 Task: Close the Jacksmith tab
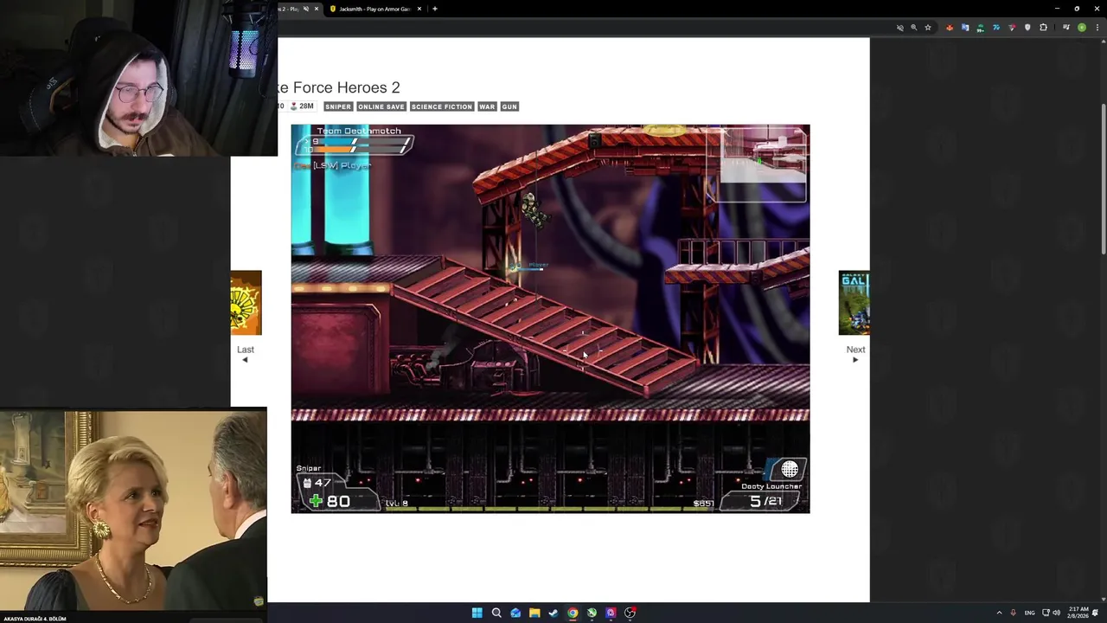tap(419, 9)
